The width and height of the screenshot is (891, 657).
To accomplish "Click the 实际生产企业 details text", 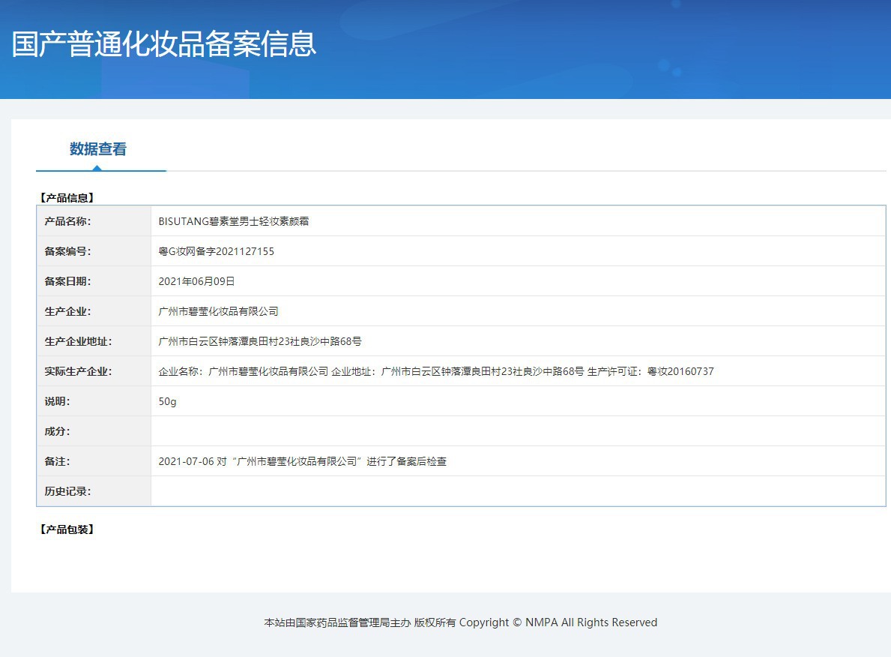I will pos(435,371).
